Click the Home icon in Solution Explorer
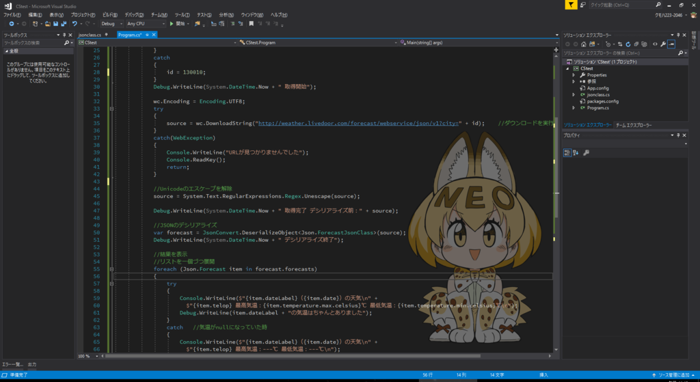 tap(584, 44)
